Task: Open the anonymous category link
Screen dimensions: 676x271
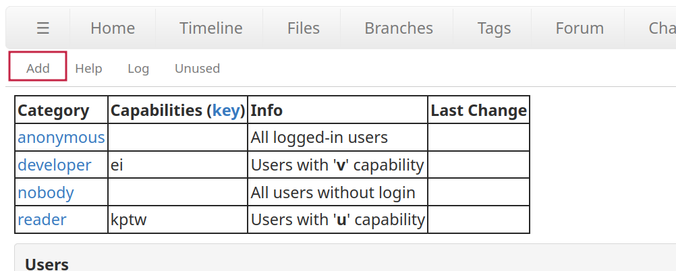Action: click(61, 138)
